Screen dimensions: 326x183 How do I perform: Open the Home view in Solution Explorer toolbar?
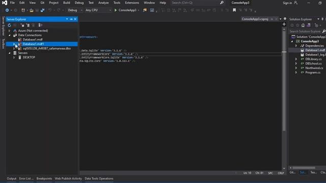(303, 25)
